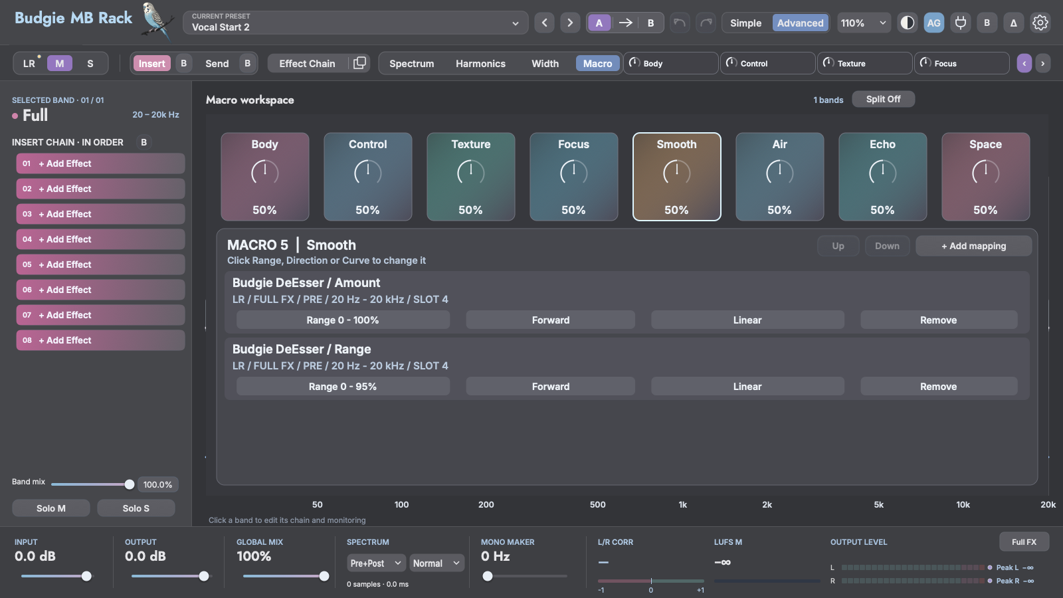Viewport: 1063px width, 598px height.
Task: Click the + Add mapping button
Action: pos(973,246)
